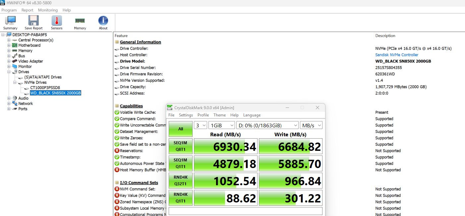Select (S)ATA/ATAPI Drives tree item
This screenshot has height=216, width=465.
[x=43, y=77]
